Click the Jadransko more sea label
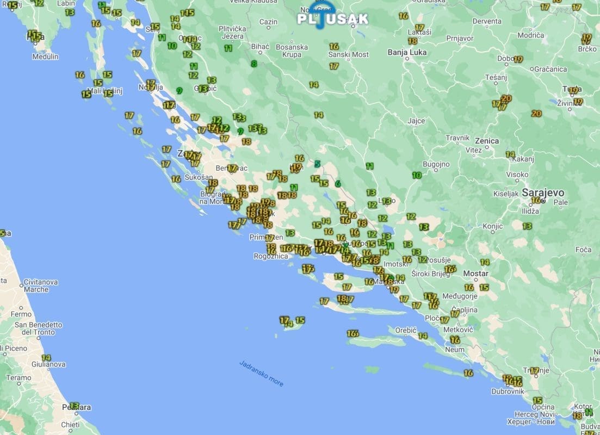The image size is (600, 435). (262, 374)
